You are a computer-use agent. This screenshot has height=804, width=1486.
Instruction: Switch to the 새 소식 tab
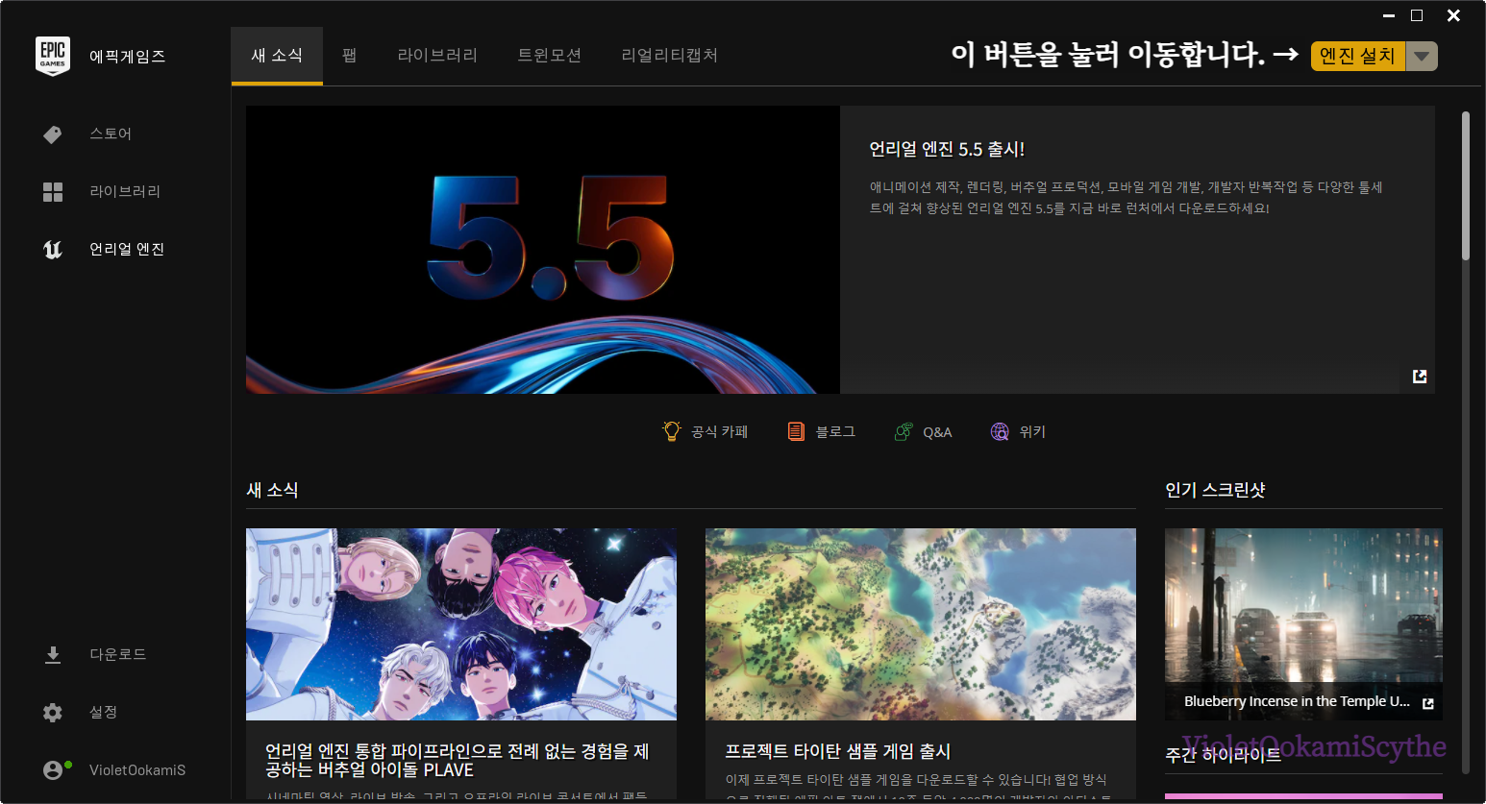pyautogui.click(x=277, y=56)
